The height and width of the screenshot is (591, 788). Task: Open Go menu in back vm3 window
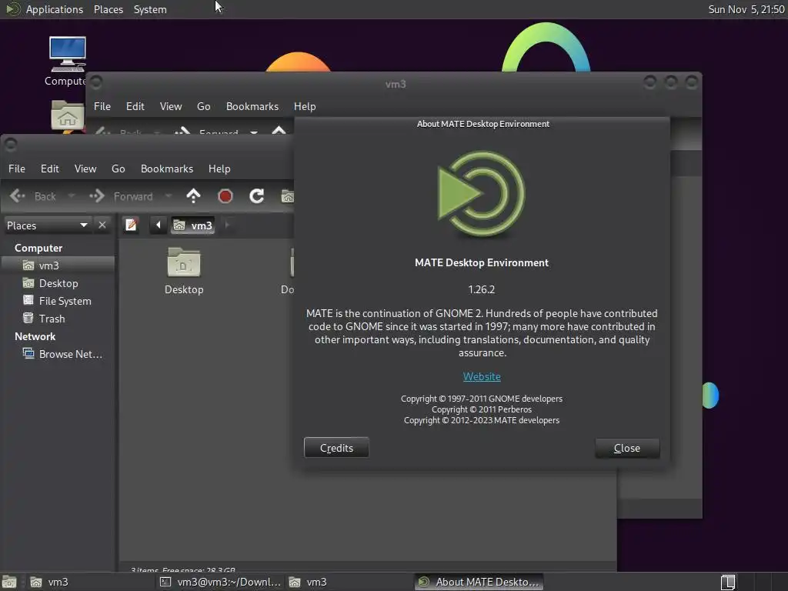pyautogui.click(x=203, y=106)
